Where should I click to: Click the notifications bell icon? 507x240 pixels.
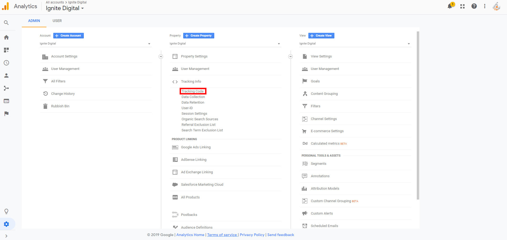(x=450, y=6)
